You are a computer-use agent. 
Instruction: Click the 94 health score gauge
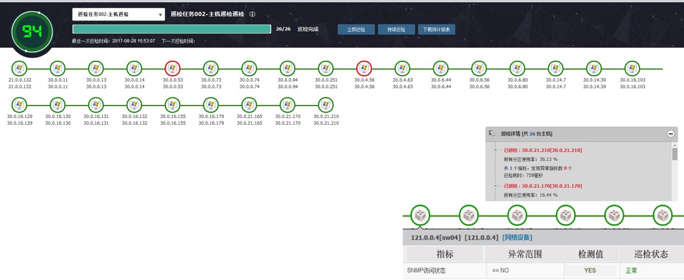pyautogui.click(x=32, y=30)
